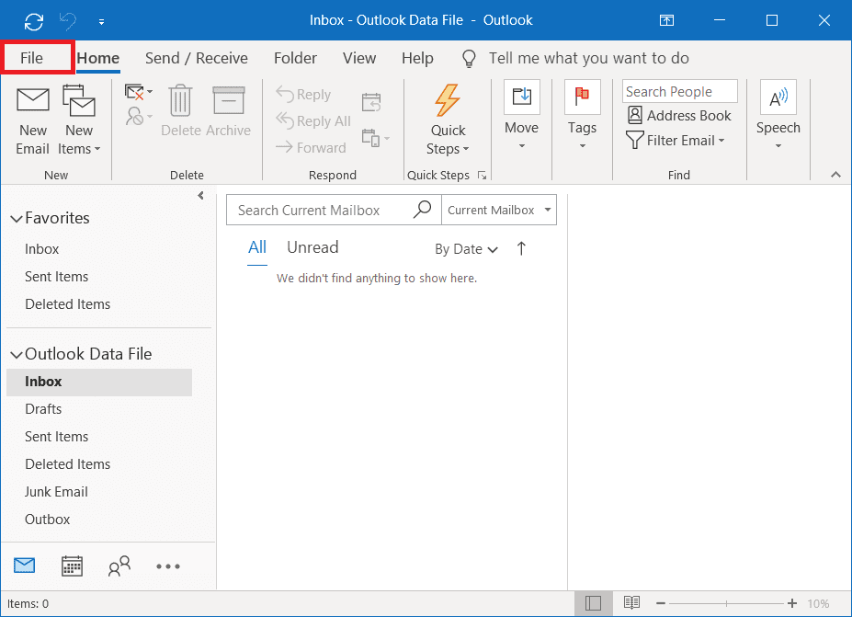Click the Undo arrow in title bar
Screen dimensions: 852x617
(68, 21)
